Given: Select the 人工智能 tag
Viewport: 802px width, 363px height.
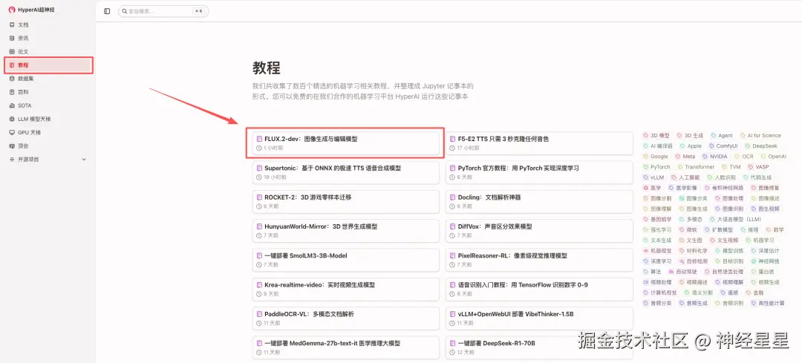Looking at the screenshot, I should coord(685,177).
